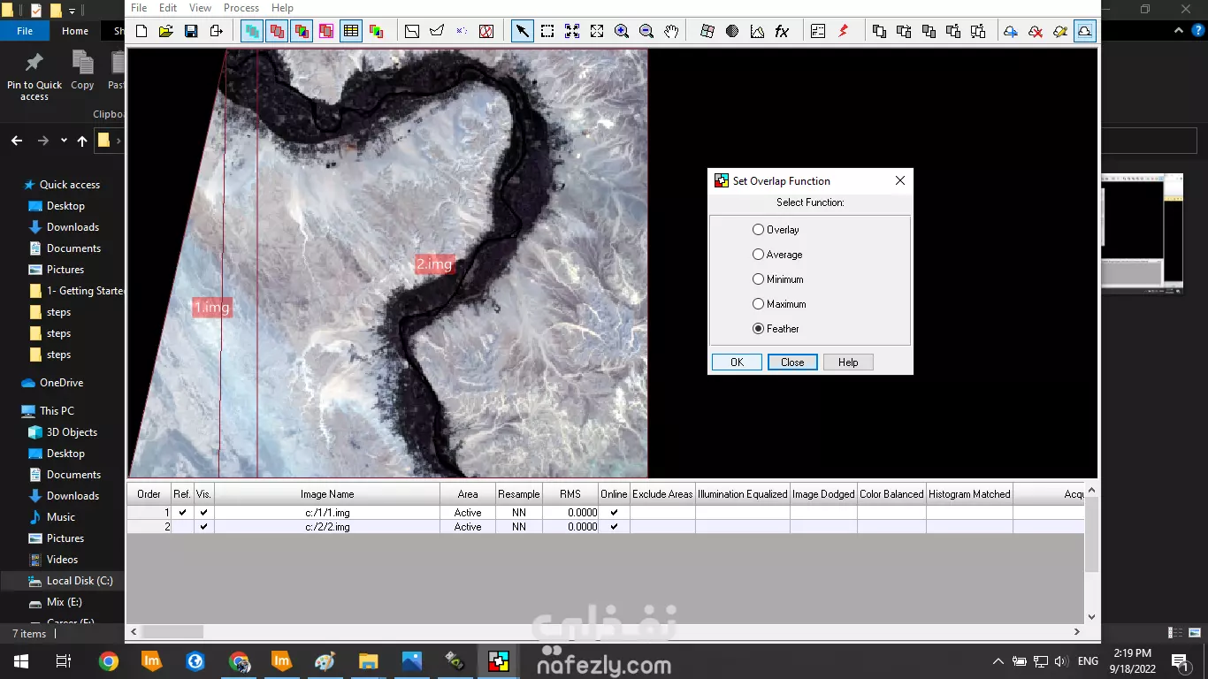Viewport: 1208px width, 679px height.
Task: Run the mosaic process with the red lightning icon
Action: pos(844,29)
